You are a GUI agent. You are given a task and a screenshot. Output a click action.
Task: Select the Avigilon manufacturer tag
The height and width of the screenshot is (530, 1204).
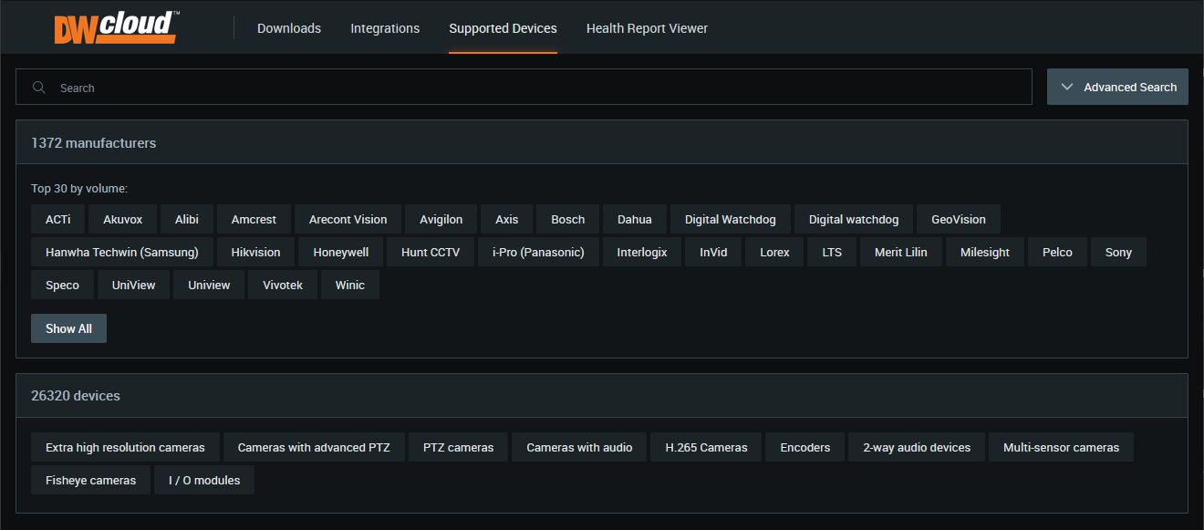[x=441, y=219]
